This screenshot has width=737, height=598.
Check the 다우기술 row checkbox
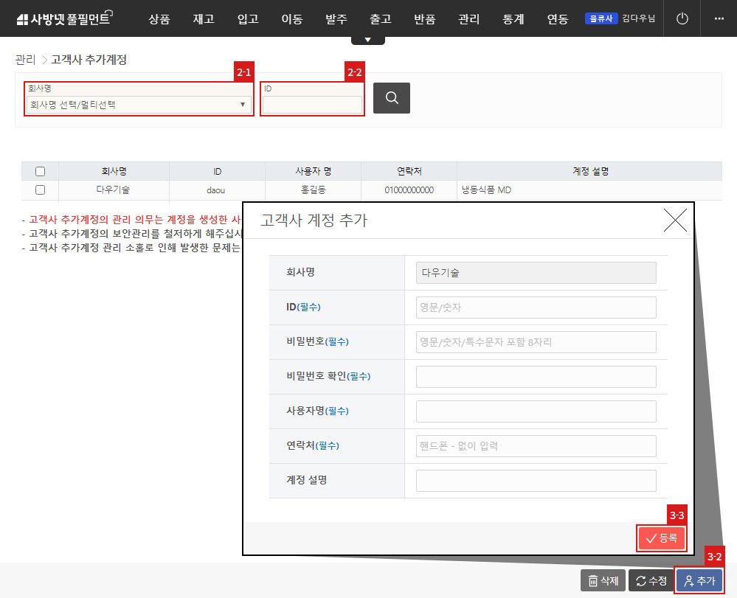(40, 189)
